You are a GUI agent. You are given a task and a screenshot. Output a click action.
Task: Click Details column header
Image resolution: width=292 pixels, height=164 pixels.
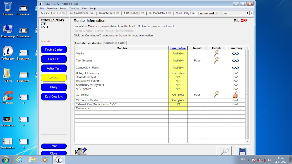216,48
